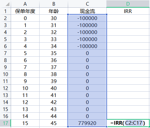Select row 5 header
Viewport: 150px width, 128px height.
point(5,39)
